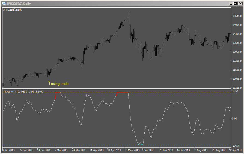Click the long red overbought segment near May
The height and width of the screenshot is (154, 244).
pyautogui.click(x=122, y=92)
